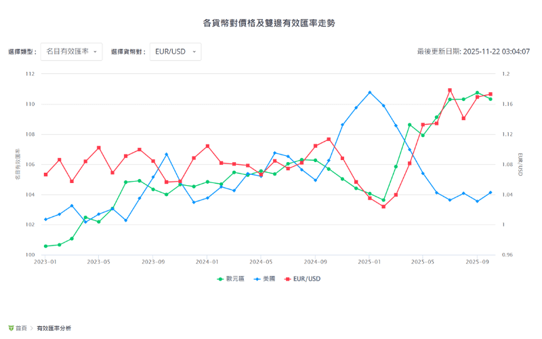Screen dimensions: 542x339
Task: Click the left axis value 100
Action: click(x=30, y=255)
